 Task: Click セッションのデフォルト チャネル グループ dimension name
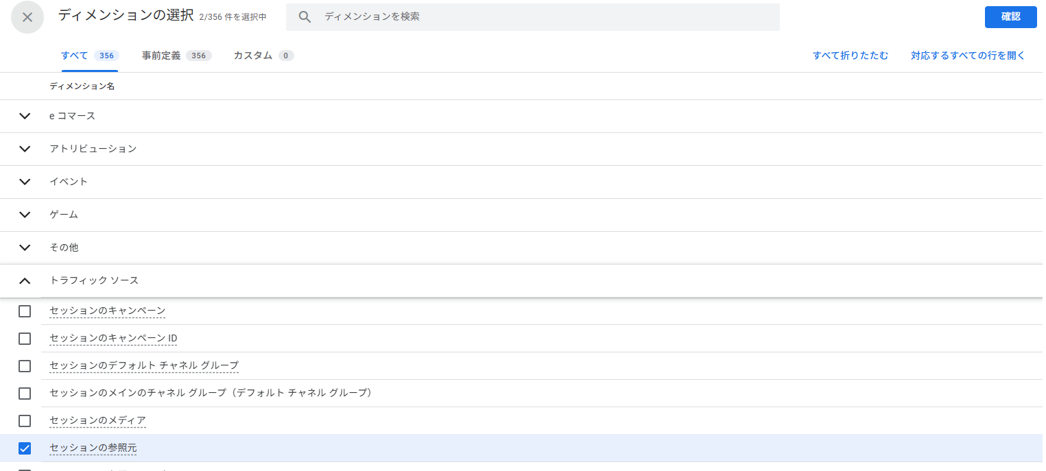click(x=144, y=366)
